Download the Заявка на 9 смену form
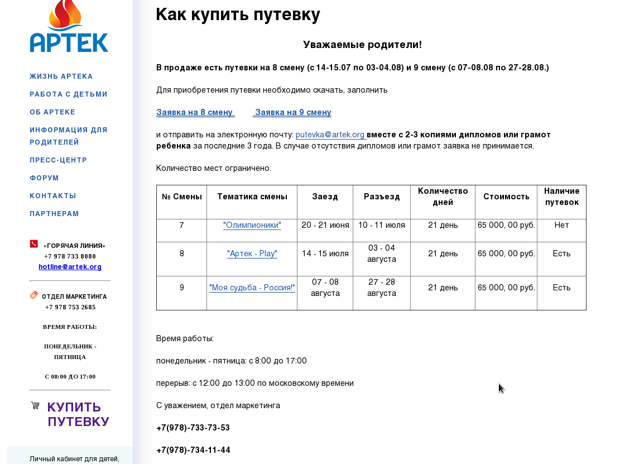Screen dimensions: 644x464 [292, 112]
